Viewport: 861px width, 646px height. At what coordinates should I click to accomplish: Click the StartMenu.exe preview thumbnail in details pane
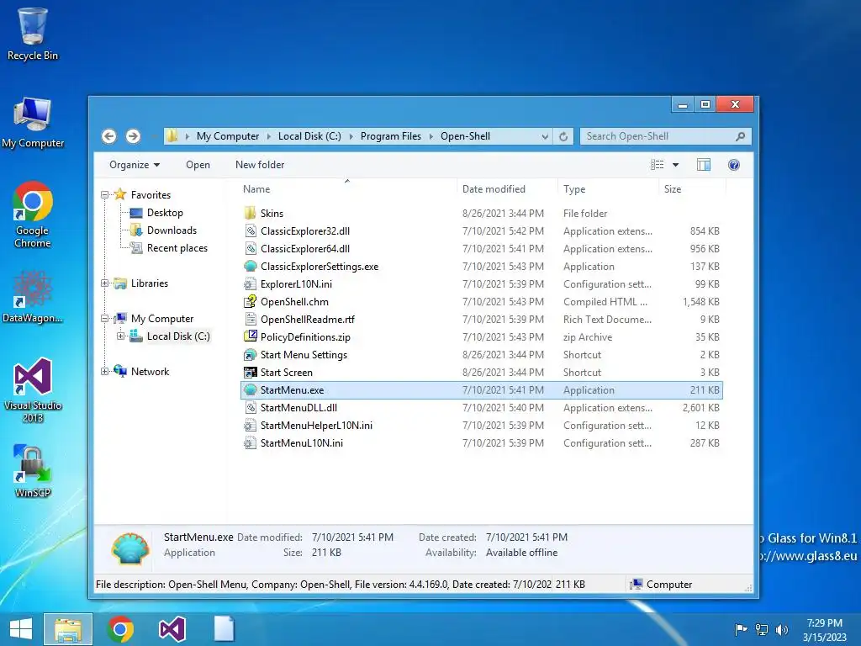point(129,548)
